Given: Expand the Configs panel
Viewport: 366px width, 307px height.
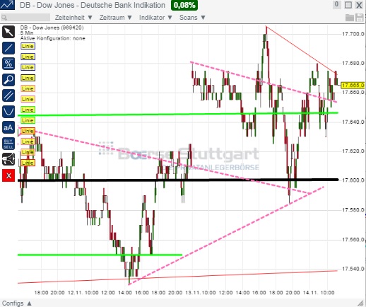Looking at the screenshot, I should tap(17, 303).
